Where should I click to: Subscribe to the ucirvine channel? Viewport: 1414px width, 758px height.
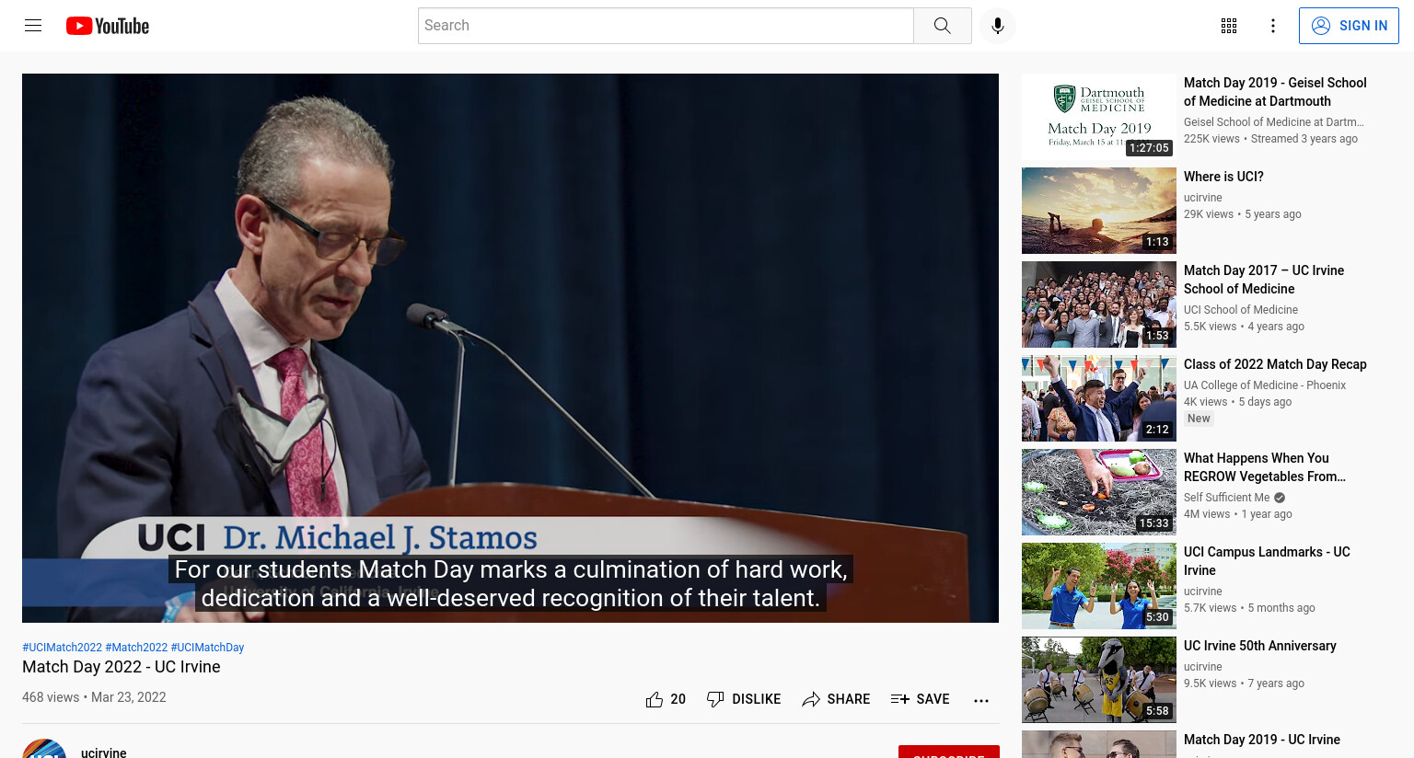[x=949, y=752]
